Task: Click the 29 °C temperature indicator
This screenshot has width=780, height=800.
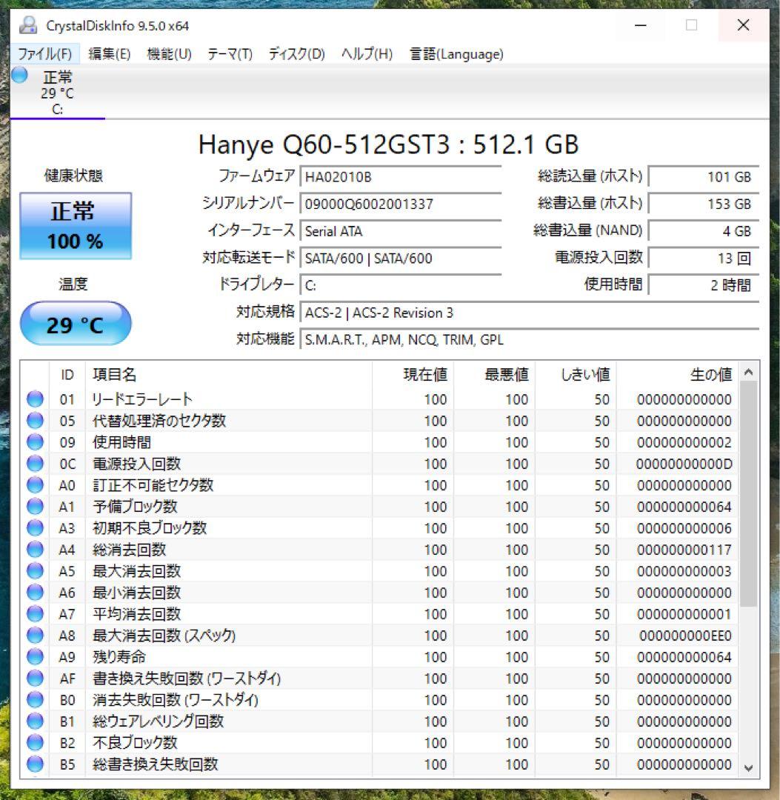Action: [76, 324]
